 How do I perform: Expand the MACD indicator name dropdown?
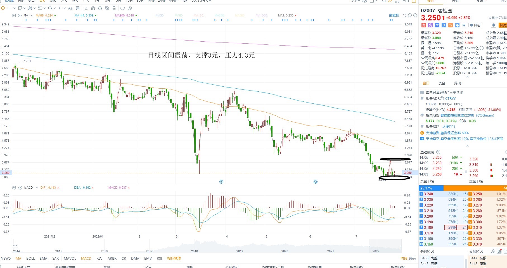(x=36, y=188)
